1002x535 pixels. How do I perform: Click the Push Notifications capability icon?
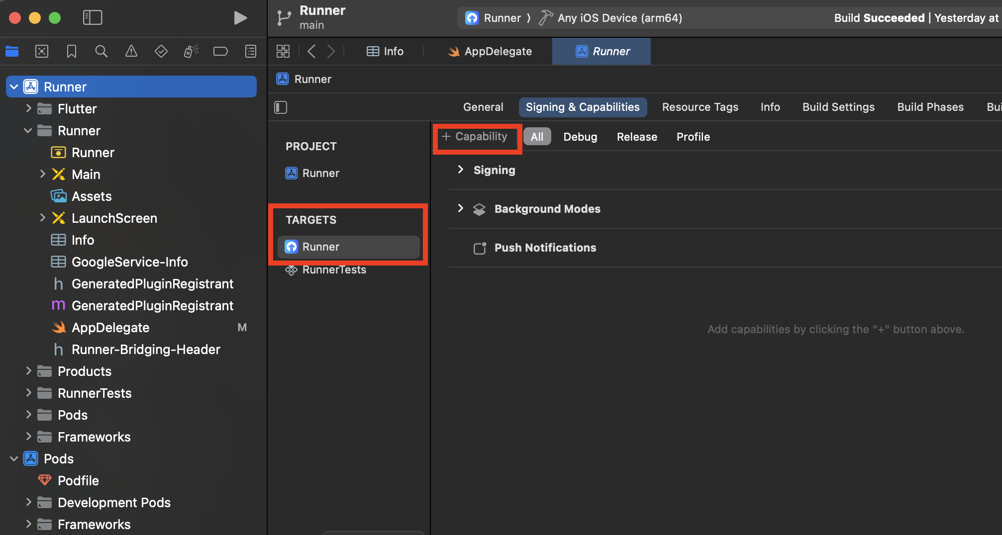coord(480,248)
